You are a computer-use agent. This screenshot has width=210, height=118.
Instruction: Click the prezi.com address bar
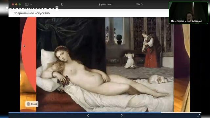pyautogui.click(x=105, y=4)
